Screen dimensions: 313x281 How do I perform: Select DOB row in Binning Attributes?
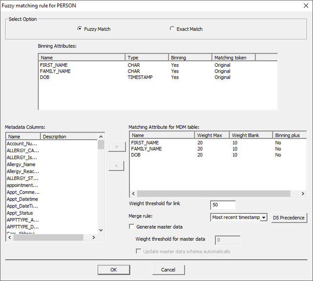pyautogui.click(x=158, y=77)
